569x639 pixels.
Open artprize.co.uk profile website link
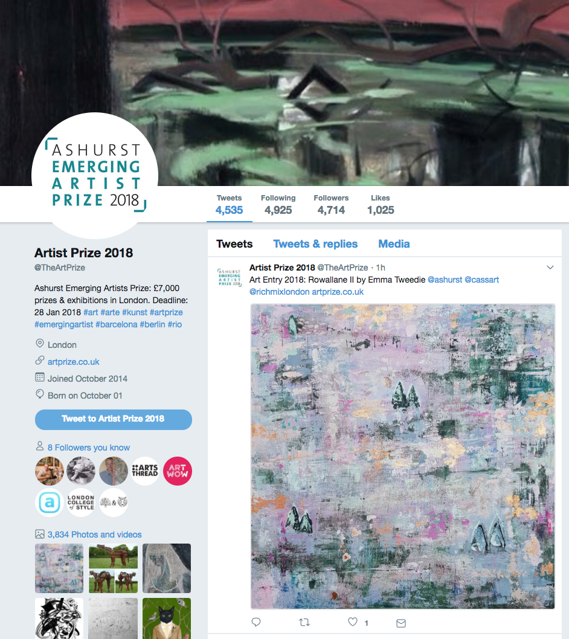pyautogui.click(x=73, y=362)
